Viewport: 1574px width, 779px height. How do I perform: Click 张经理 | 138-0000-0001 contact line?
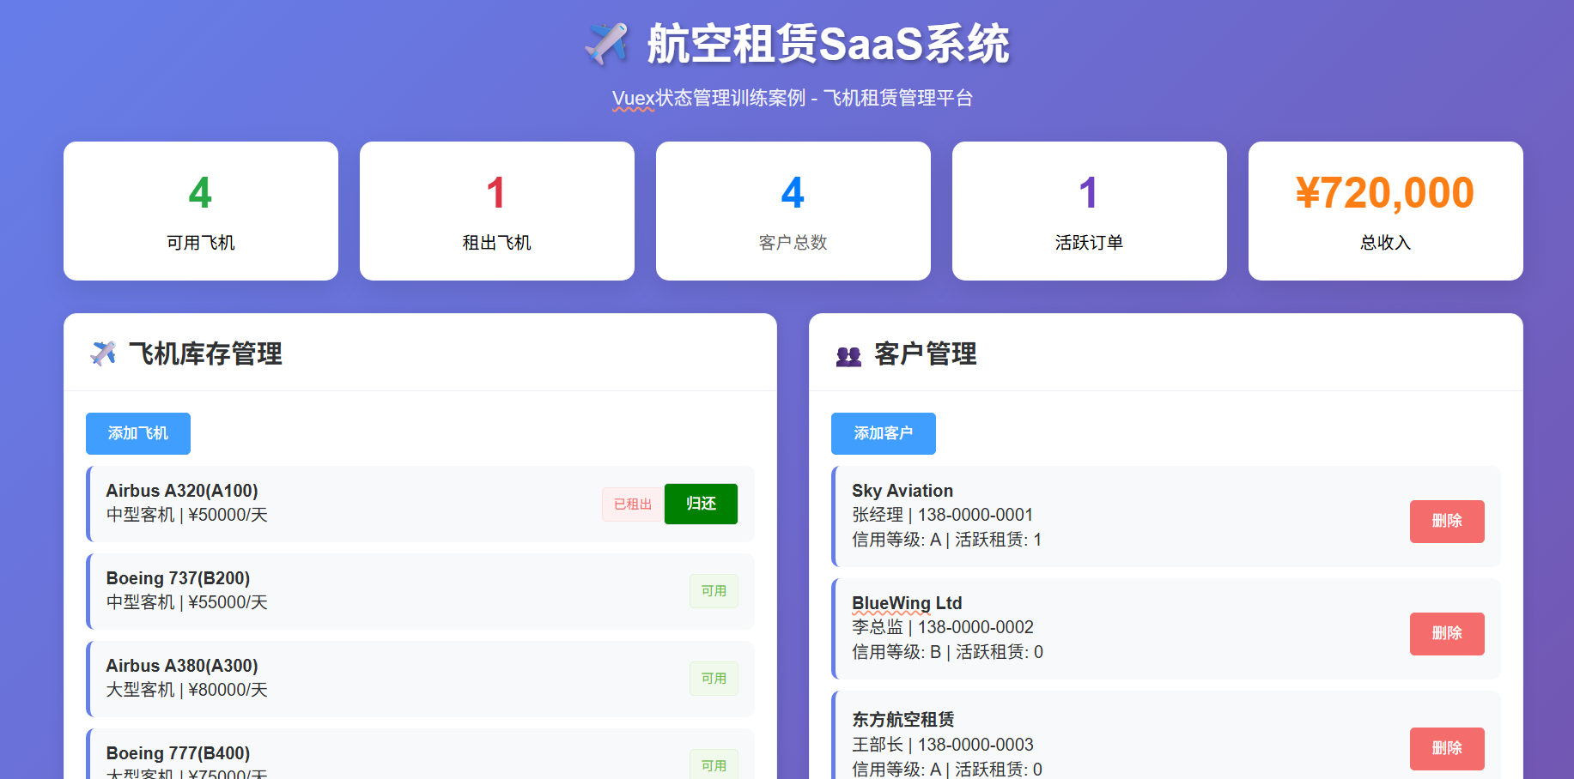[x=943, y=515]
